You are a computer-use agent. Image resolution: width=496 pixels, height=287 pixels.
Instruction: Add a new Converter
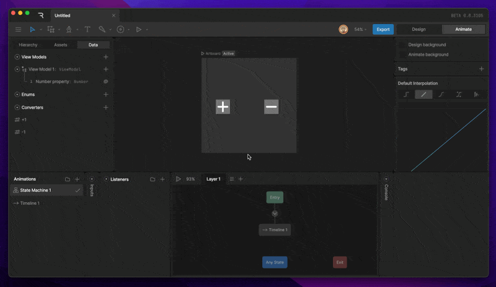105,108
